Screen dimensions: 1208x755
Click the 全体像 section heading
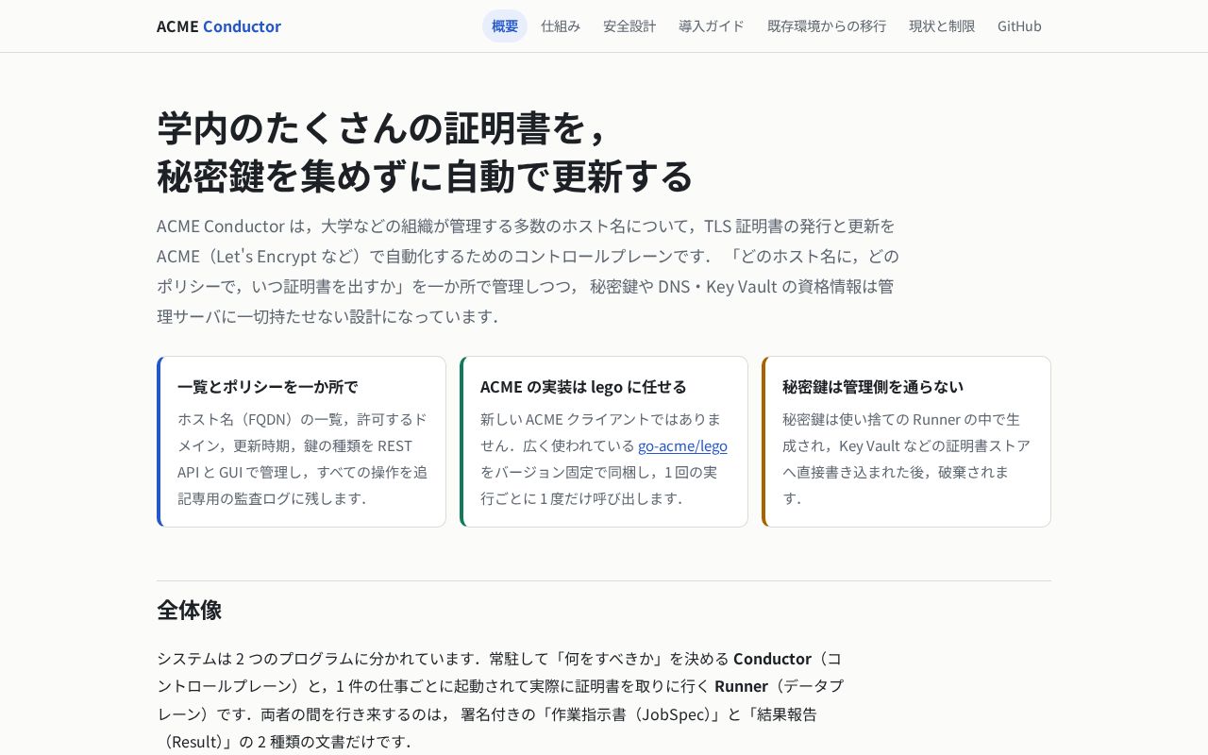tap(190, 610)
